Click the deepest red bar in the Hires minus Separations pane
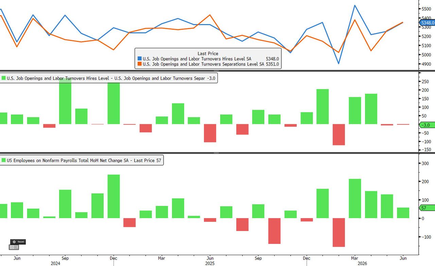This screenshot has height=266, width=435. point(339,135)
